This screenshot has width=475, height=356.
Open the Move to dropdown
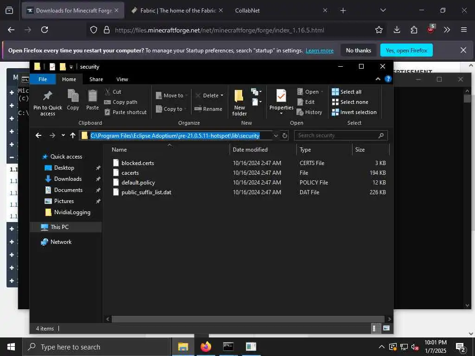172,95
